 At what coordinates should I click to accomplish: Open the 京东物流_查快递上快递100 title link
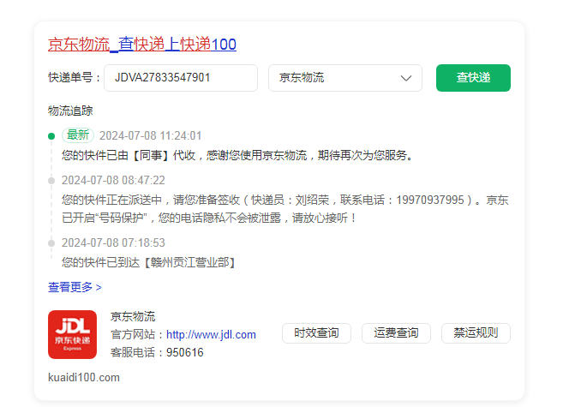point(142,45)
